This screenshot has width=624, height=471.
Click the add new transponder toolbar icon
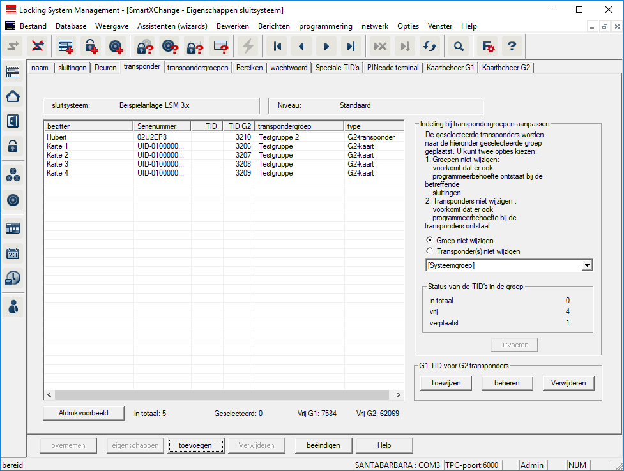[116, 47]
